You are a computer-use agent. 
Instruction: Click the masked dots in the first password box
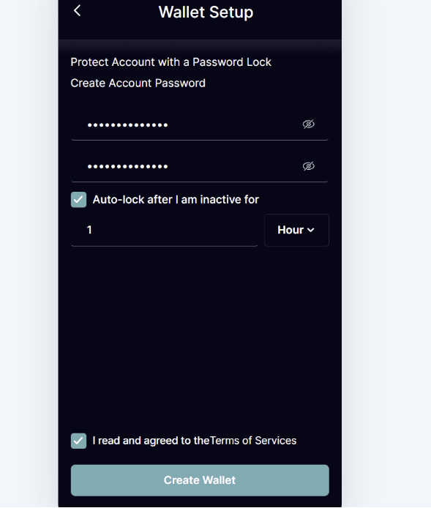[x=127, y=125]
